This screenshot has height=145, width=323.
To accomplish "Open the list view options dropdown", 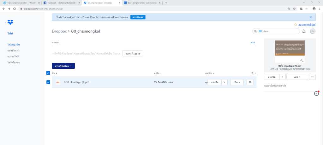I will tap(253, 73).
